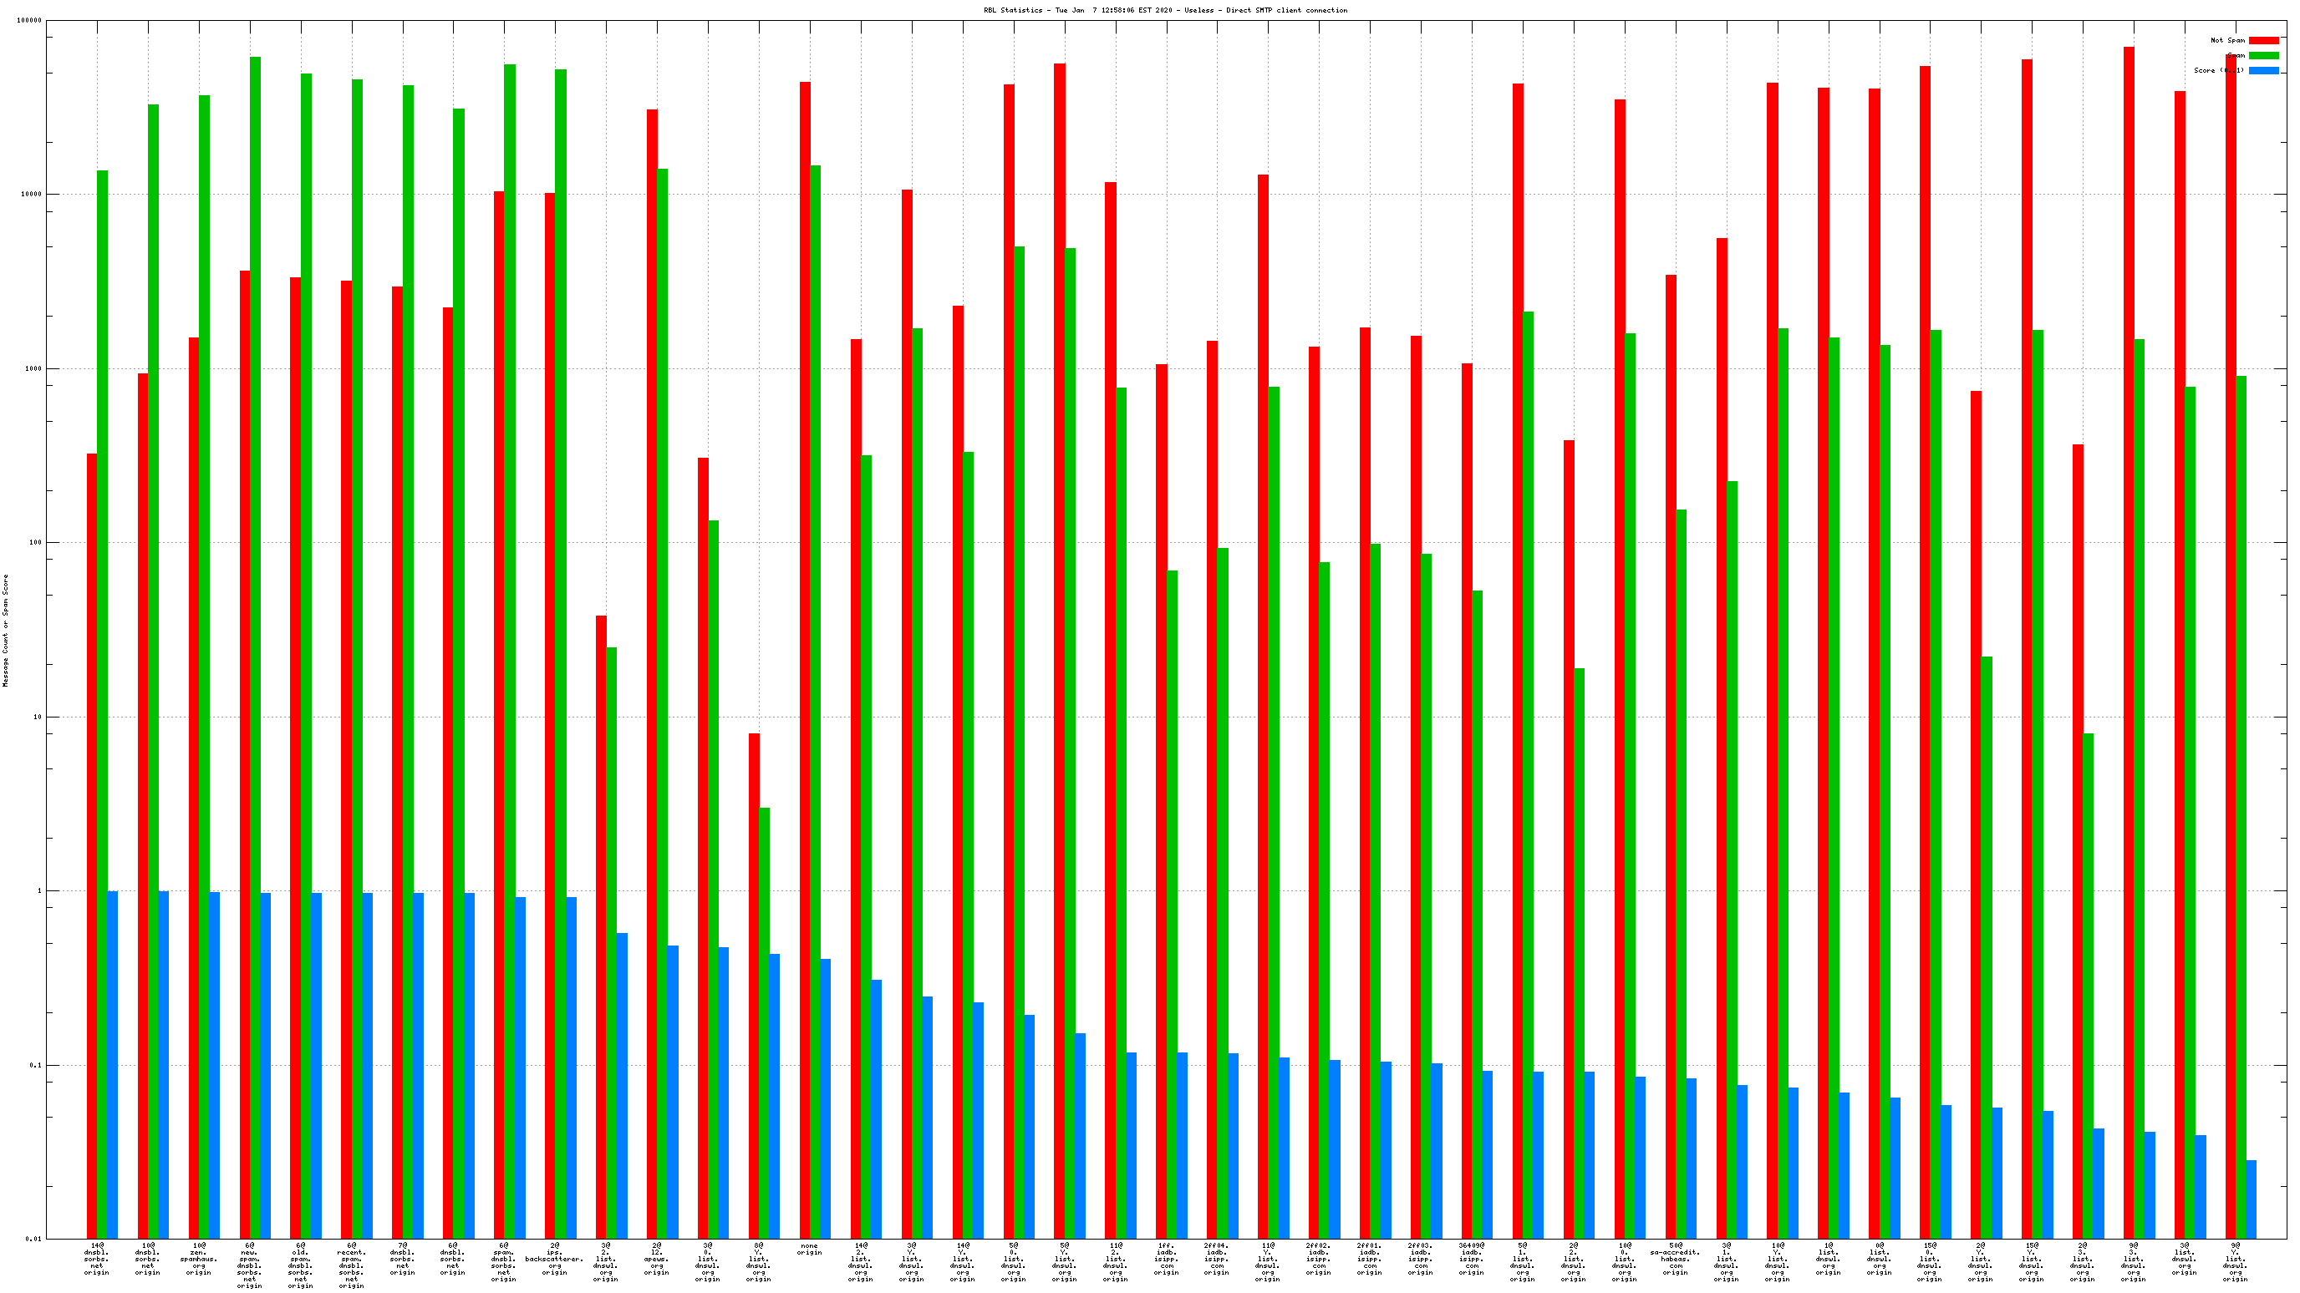Click the 1ff.iadb.isipp.com x-axis label

pyautogui.click(x=1166, y=1258)
